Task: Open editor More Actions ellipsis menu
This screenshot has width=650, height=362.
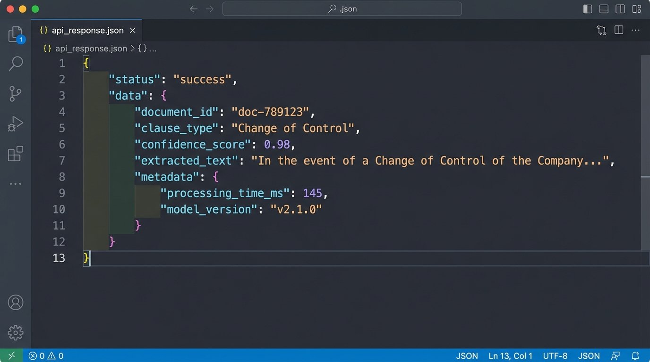Action: tap(635, 30)
